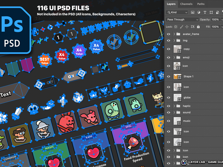Select the orange BEST Value badge
223x167 pixels.
point(45,61)
